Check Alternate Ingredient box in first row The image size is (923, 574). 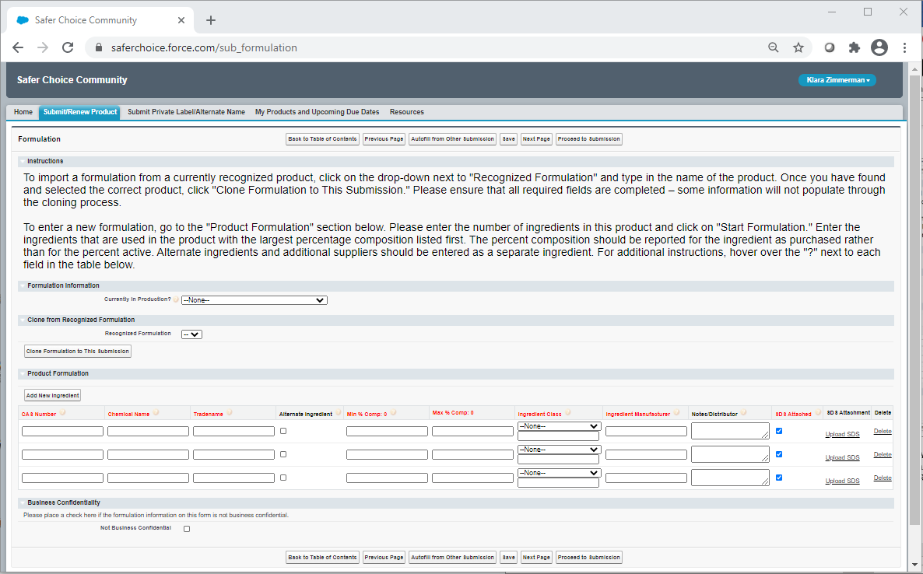(283, 430)
